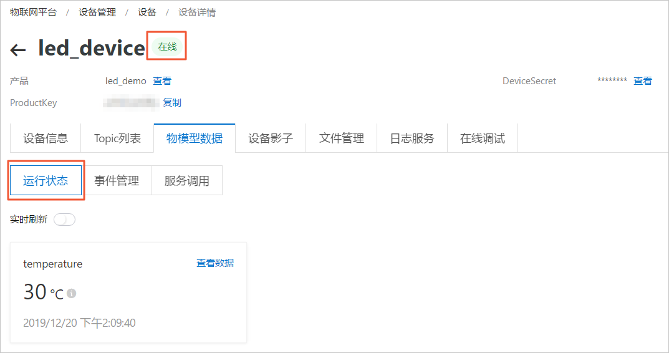The image size is (669, 353).
Task: Open the 设备信息 tab
Action: tap(46, 138)
